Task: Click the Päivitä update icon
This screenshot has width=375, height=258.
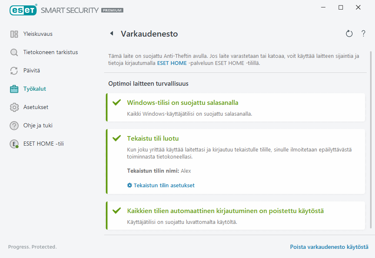Action: pos(14,70)
